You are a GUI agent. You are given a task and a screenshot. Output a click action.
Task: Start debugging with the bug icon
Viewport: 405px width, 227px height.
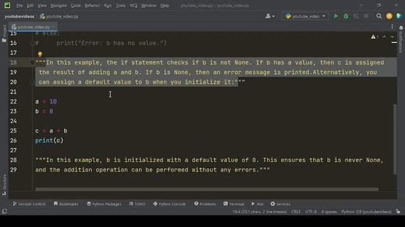coord(346,16)
